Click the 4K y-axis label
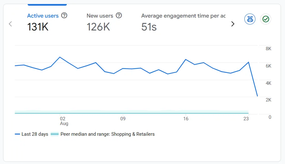Screen dimensions: 285x164 coord(268,83)
